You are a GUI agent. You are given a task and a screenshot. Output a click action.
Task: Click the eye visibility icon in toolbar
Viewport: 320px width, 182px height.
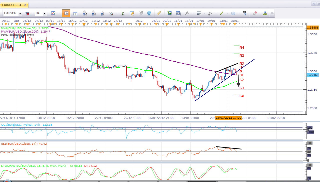coord(141,13)
